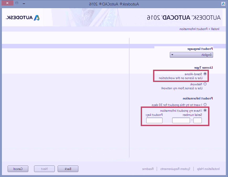Screen dimensions: 228x177
Task: Click the Next button
Action: [44, 169]
